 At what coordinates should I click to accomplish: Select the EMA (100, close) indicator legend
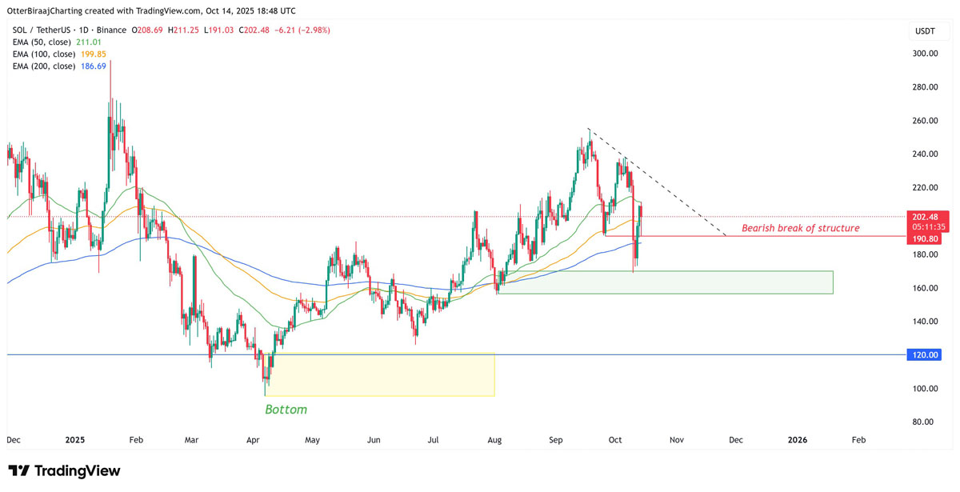click(42, 54)
